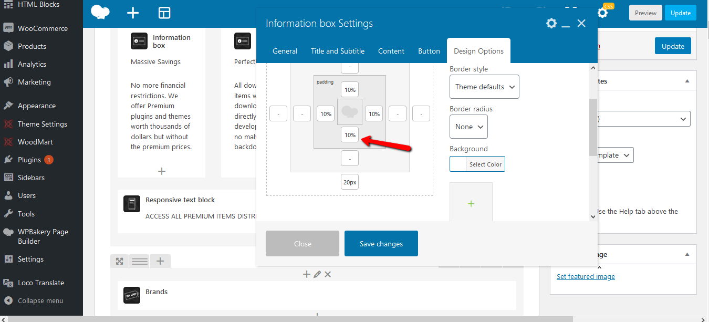This screenshot has width=709, height=322.
Task: Open the template dropdown in sidebar
Action: (614, 155)
